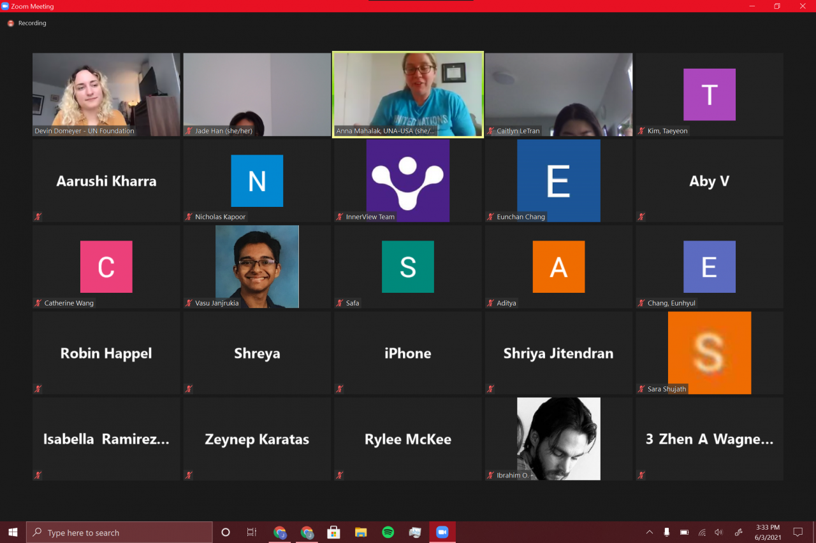Open Spotify from the taskbar
This screenshot has height=543, width=816.
388,532
